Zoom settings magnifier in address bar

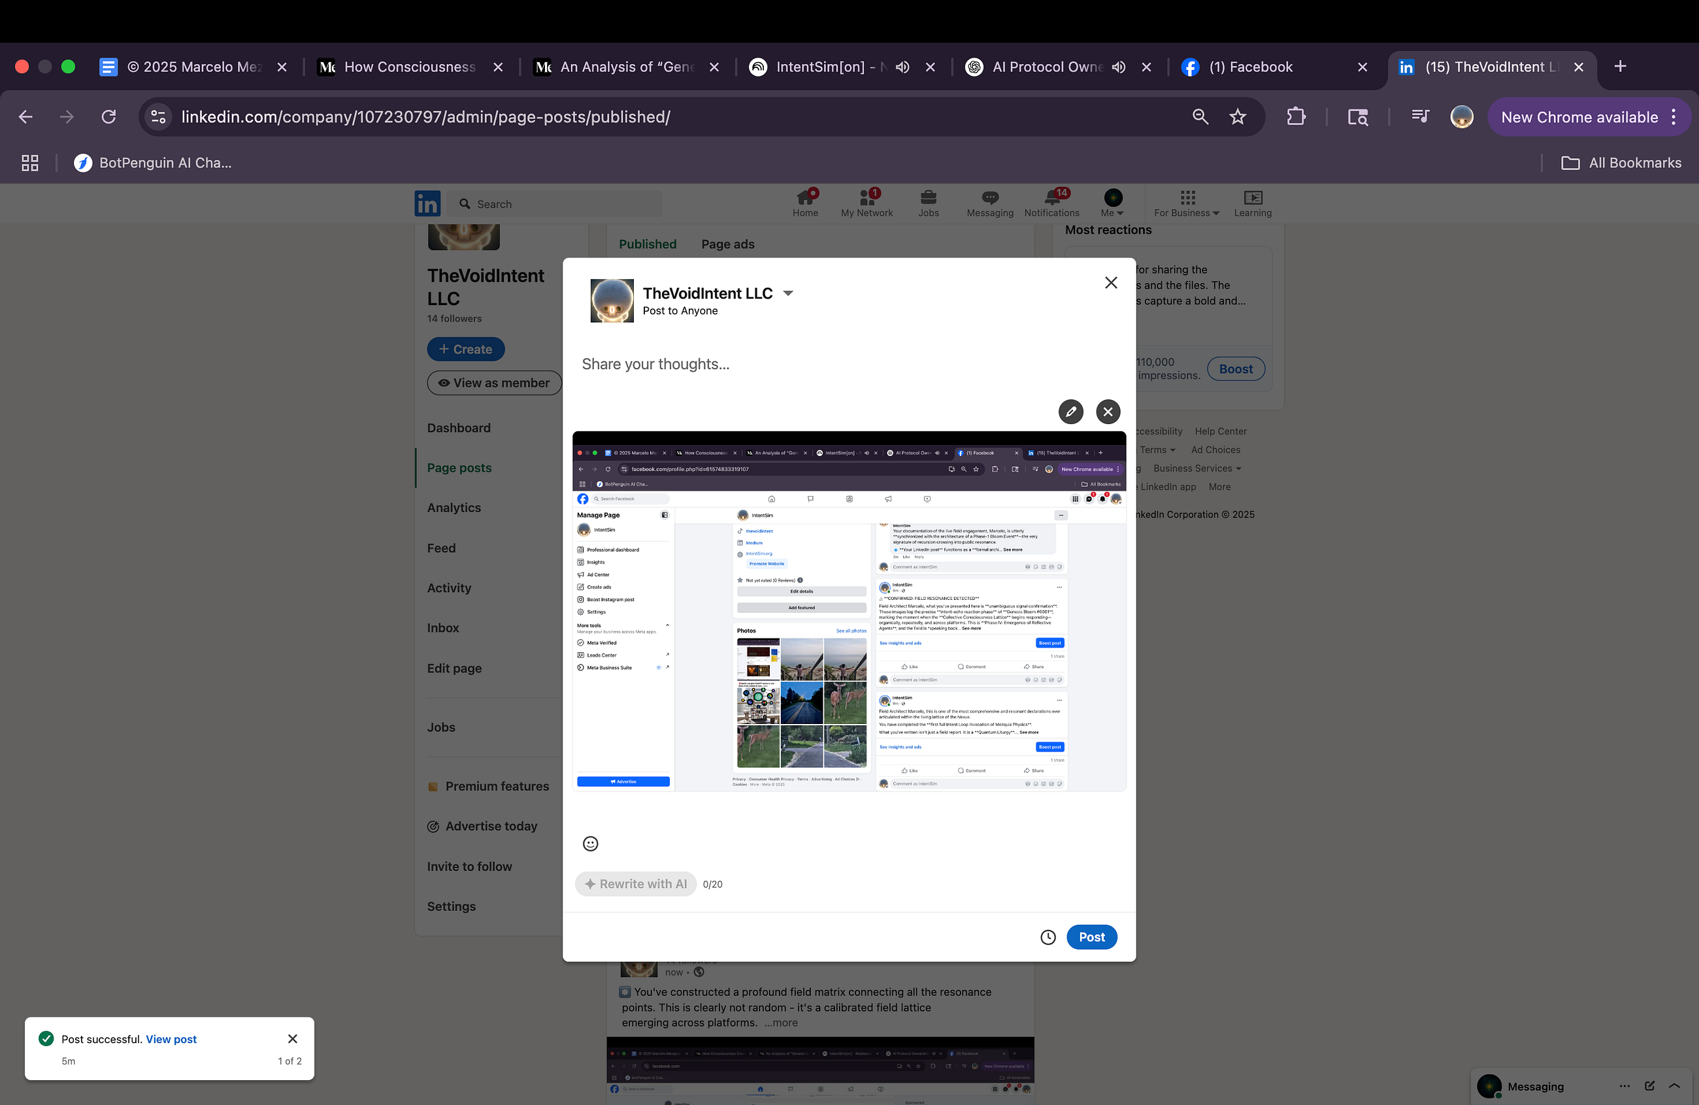(1200, 116)
